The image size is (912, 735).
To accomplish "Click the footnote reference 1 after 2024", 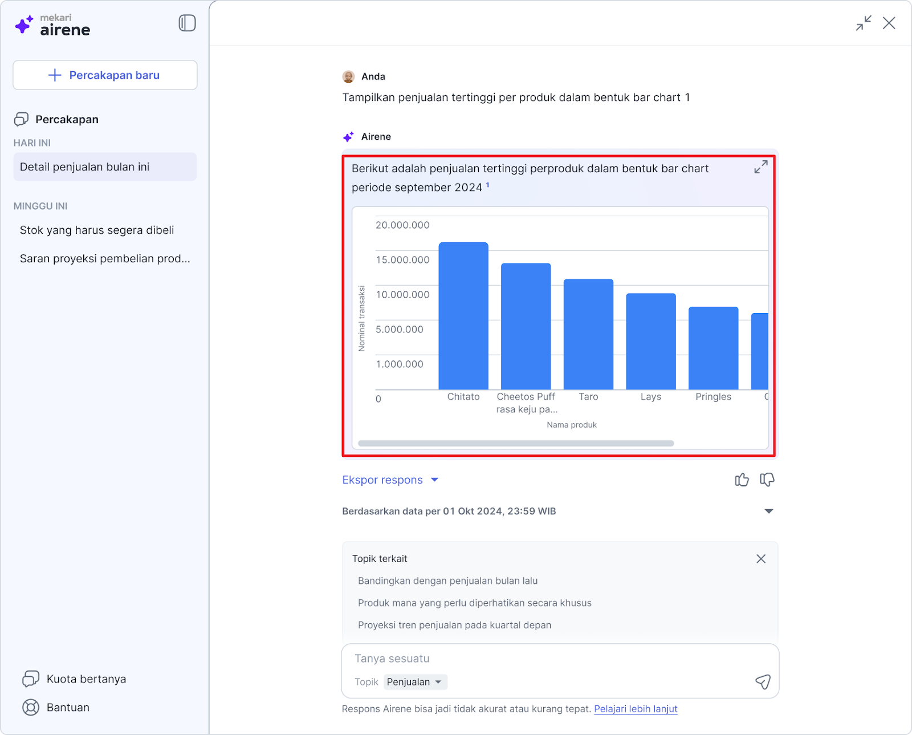I will (488, 185).
